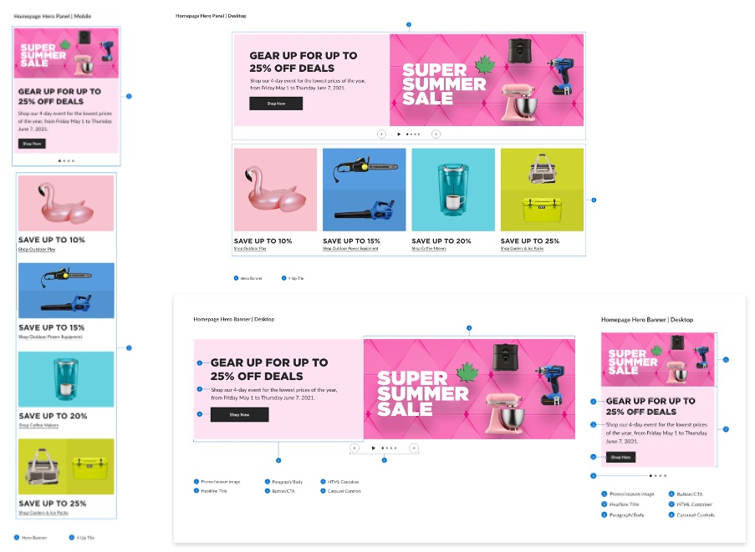Click the next arrow in top desktop carousel
This screenshot has width=755, height=552.
pos(436,134)
